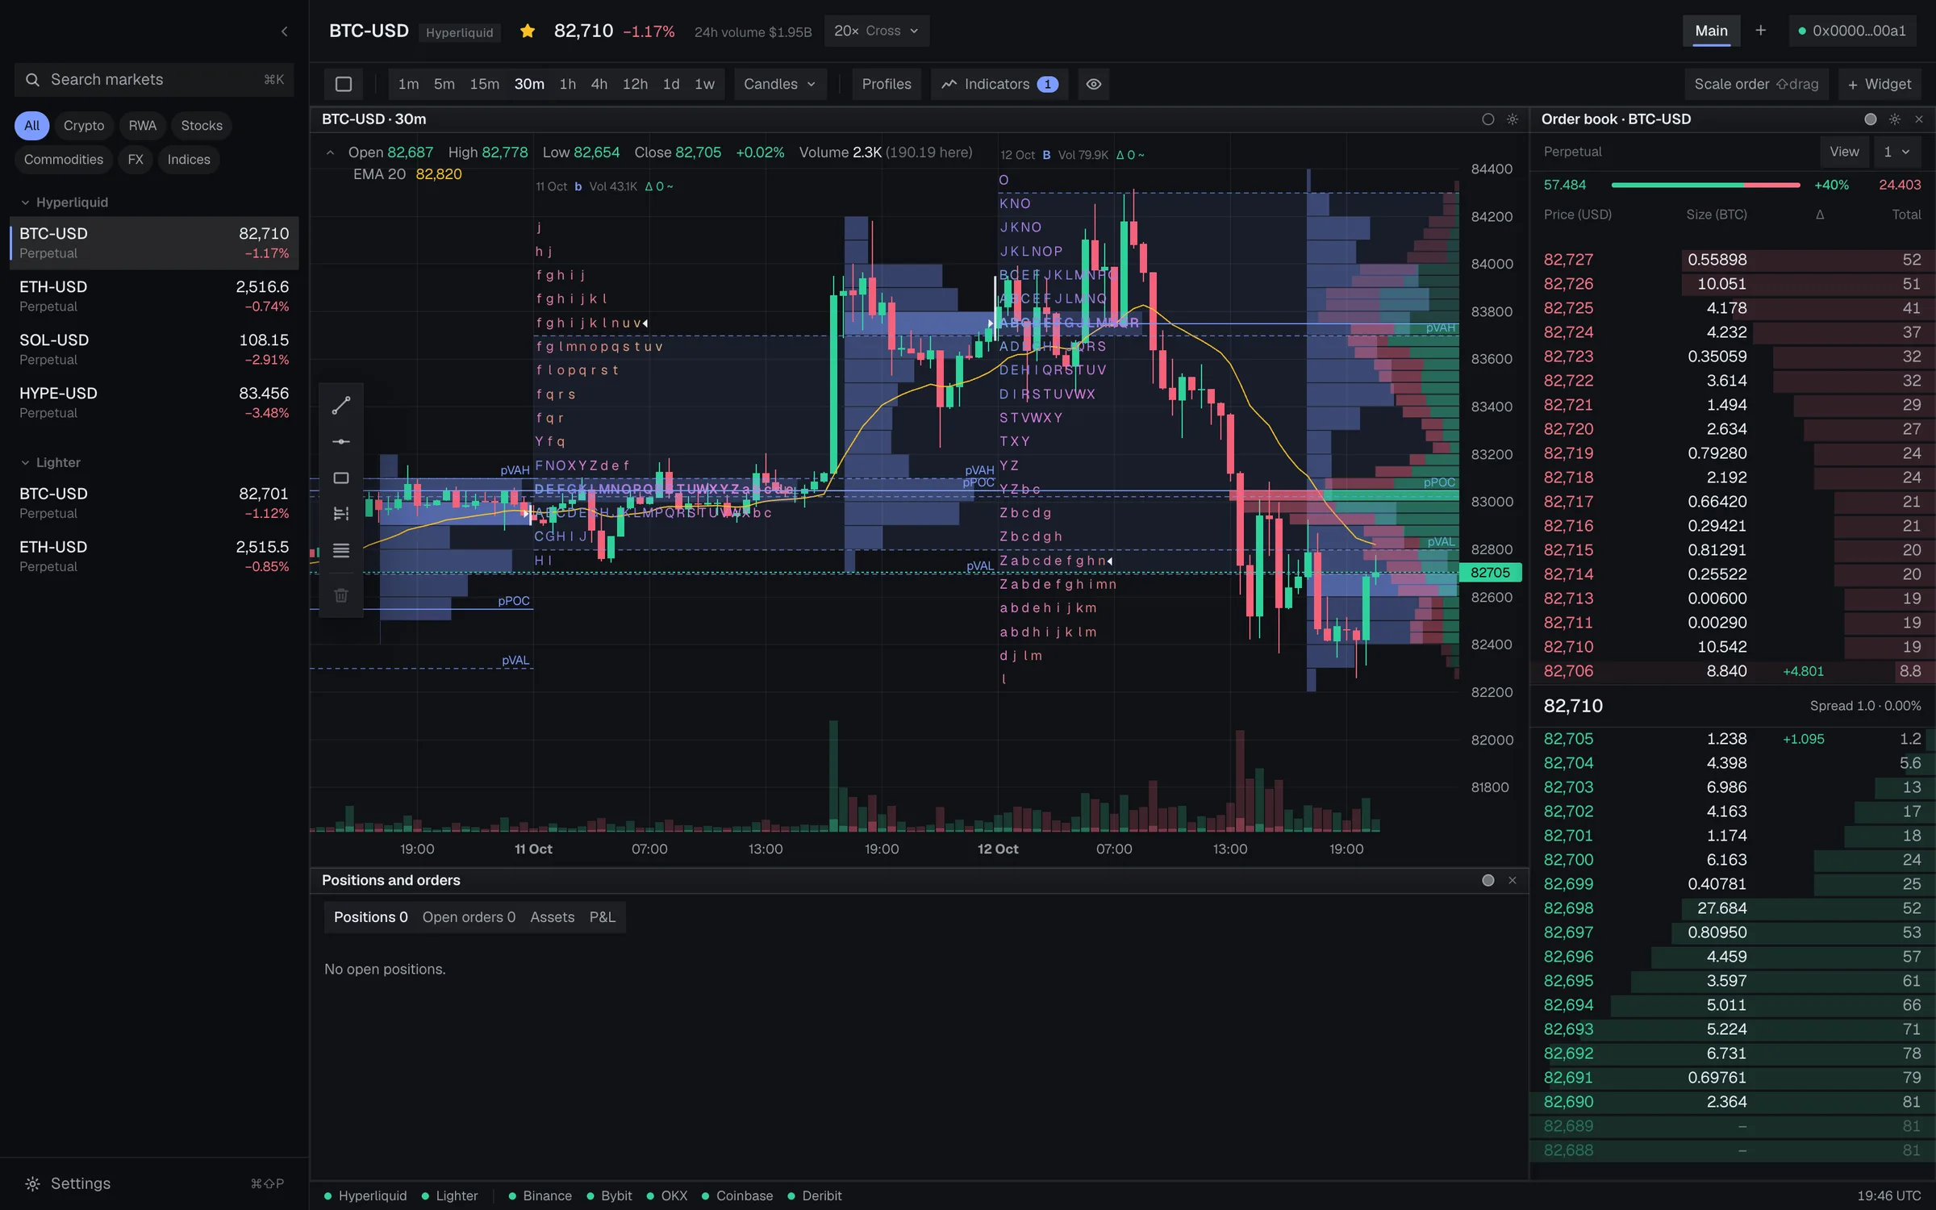1936x1210 pixels.
Task: Select the Main layout tab
Action: (x=1711, y=31)
